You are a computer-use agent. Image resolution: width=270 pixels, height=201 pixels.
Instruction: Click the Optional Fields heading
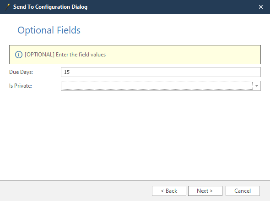coord(49,30)
